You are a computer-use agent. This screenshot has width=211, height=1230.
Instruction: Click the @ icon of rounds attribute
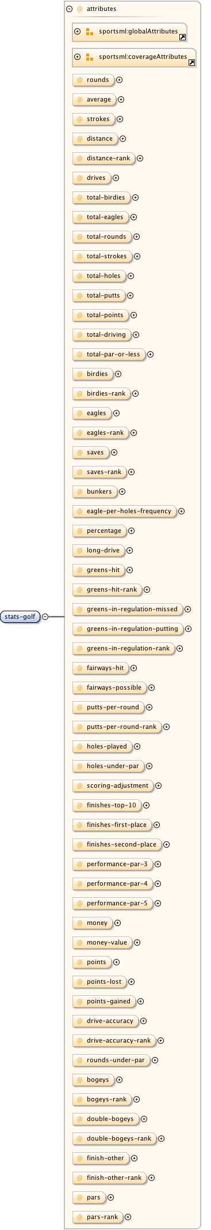[80, 80]
